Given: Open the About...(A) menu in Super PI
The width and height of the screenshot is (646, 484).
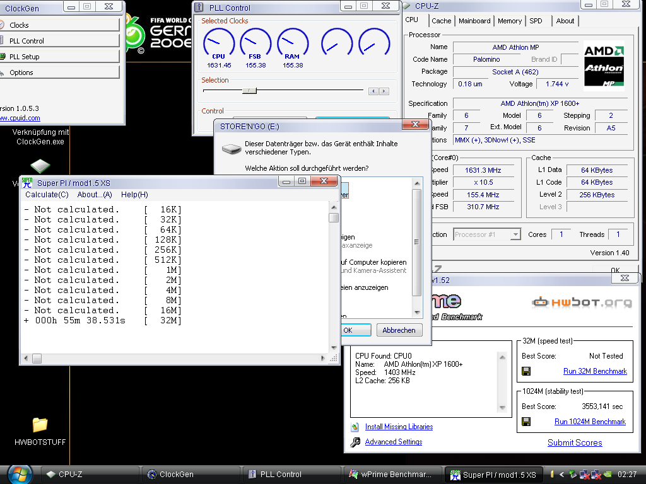Looking at the screenshot, I should coord(95,195).
